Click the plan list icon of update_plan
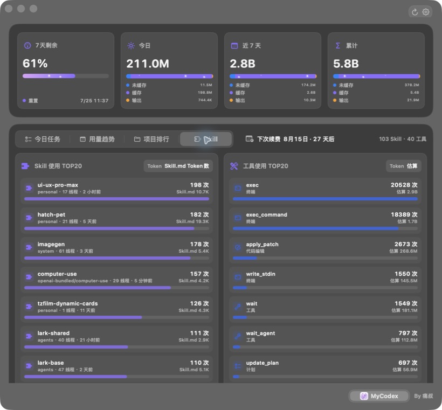The width and height of the screenshot is (442, 410). tap(238, 366)
